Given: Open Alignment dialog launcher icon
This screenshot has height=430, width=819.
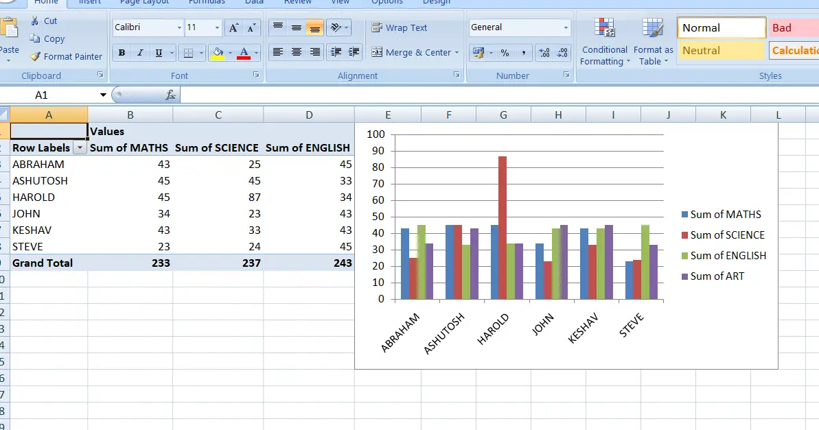Looking at the screenshot, I should pyautogui.click(x=457, y=75).
